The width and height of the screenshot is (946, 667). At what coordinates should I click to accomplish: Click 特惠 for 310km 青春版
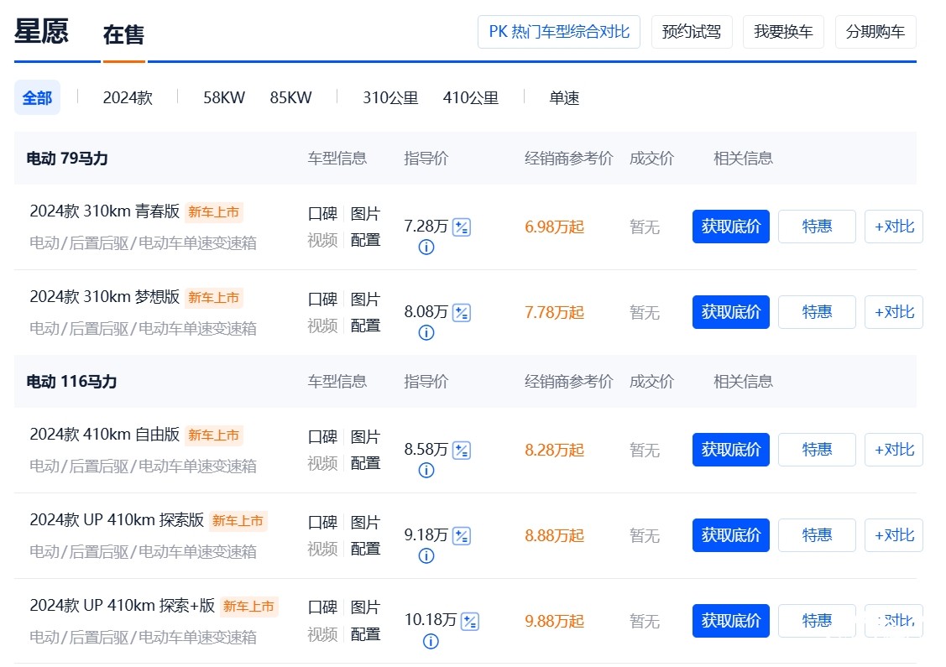click(x=817, y=227)
